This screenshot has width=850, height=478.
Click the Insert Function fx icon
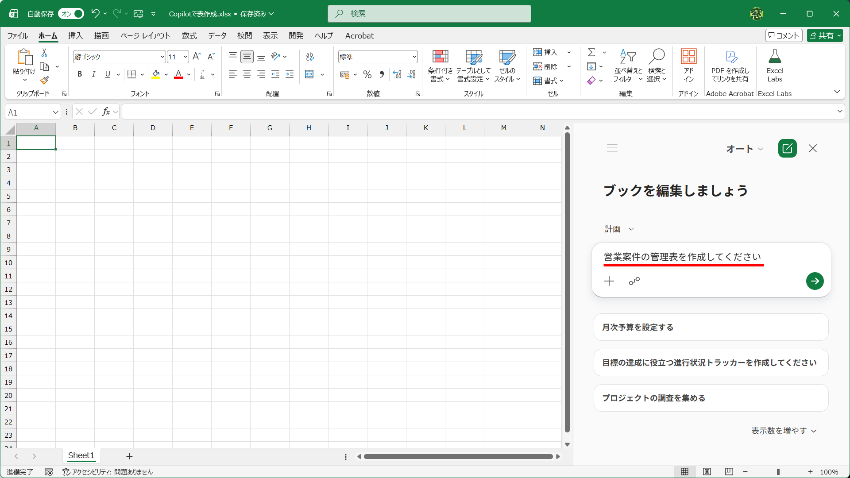[x=106, y=112]
